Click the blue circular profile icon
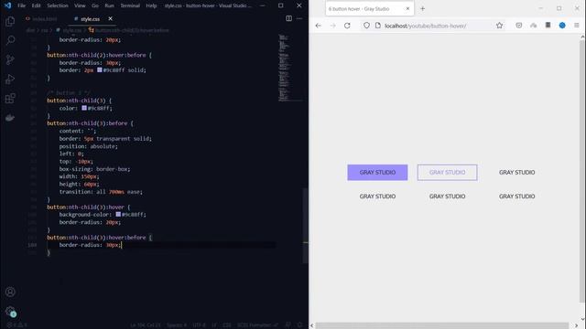 click(x=562, y=26)
